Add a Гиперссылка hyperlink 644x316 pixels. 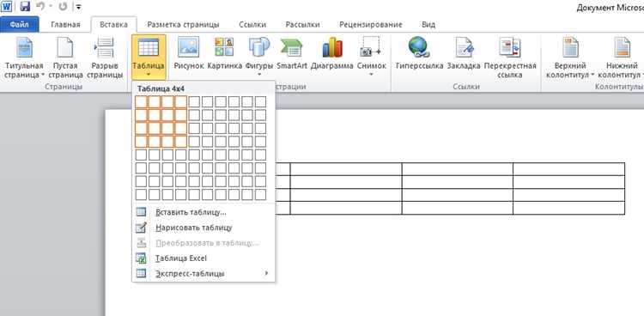pos(419,53)
